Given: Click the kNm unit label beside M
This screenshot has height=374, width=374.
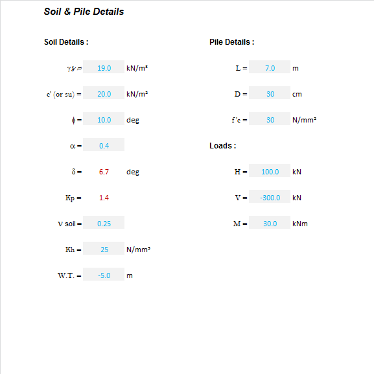Looking at the screenshot, I should (x=300, y=224).
